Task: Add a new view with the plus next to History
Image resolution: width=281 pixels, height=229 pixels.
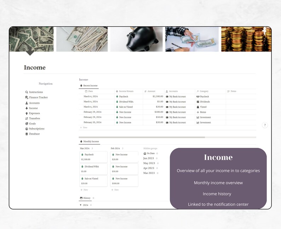Action: coord(93,198)
